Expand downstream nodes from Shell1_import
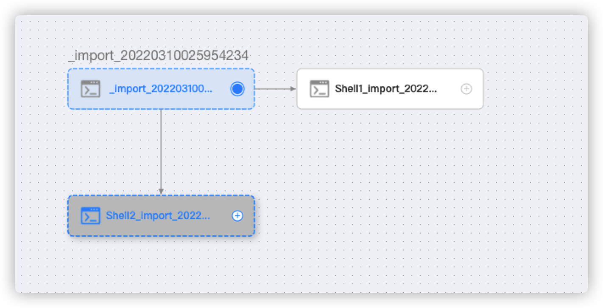Screen dimensions: 603x308 pos(466,89)
